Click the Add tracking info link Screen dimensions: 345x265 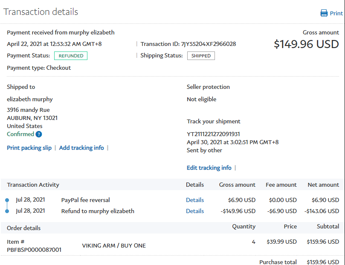pos(81,148)
